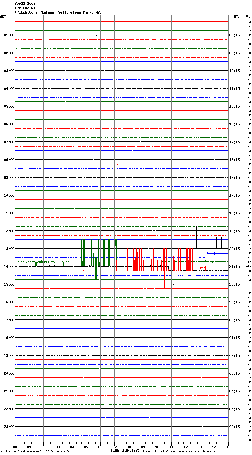Click the "Traces clipped at plus/minus 5 vertical divisions" note
This screenshot has height=455, width=252.
click(x=179, y=451)
